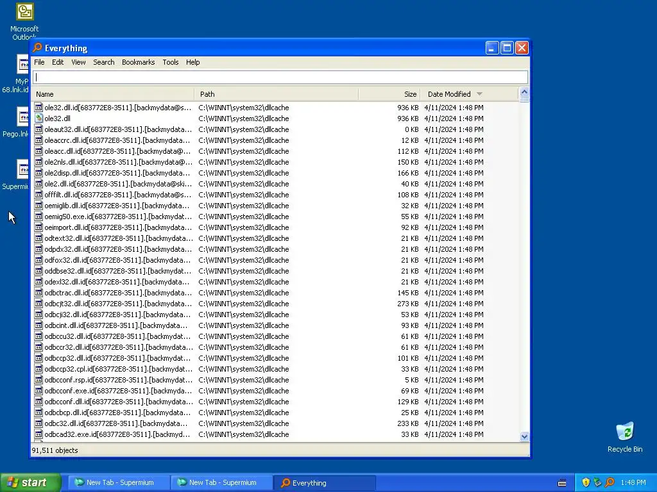This screenshot has height=492, width=657.
Task: Sort results by Path column header
Action: pos(276,94)
